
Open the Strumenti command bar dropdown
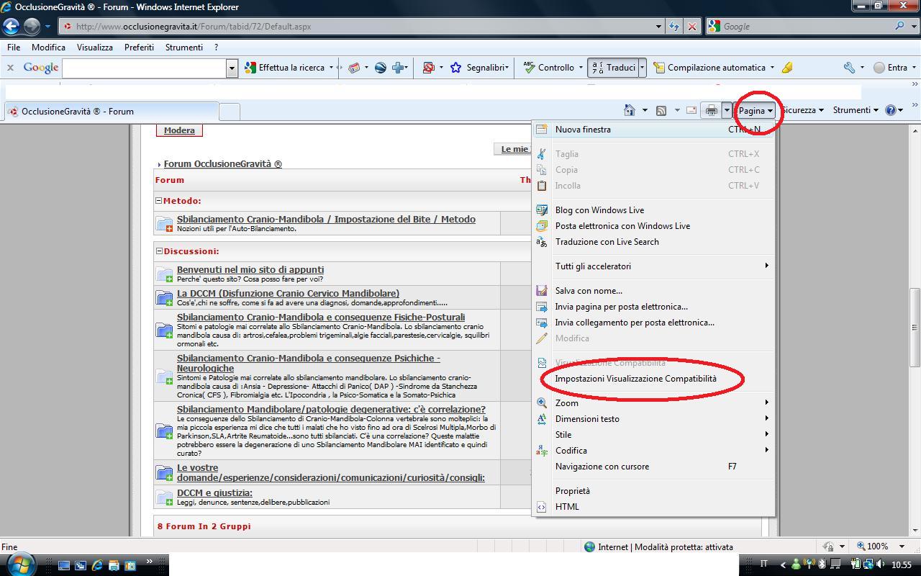point(856,110)
